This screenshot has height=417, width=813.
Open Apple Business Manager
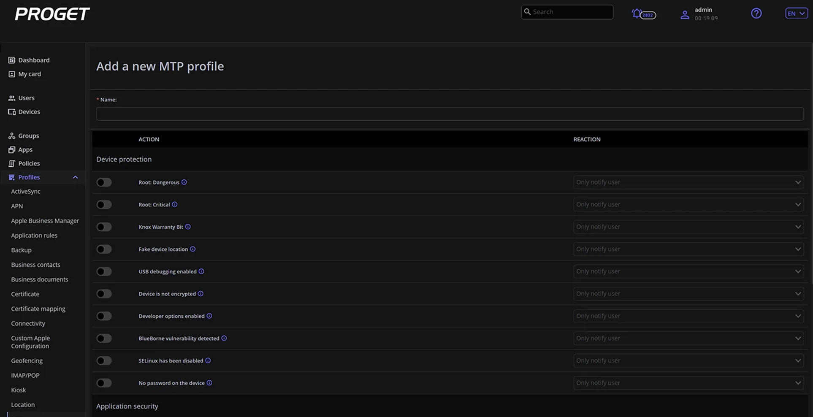pyautogui.click(x=45, y=221)
